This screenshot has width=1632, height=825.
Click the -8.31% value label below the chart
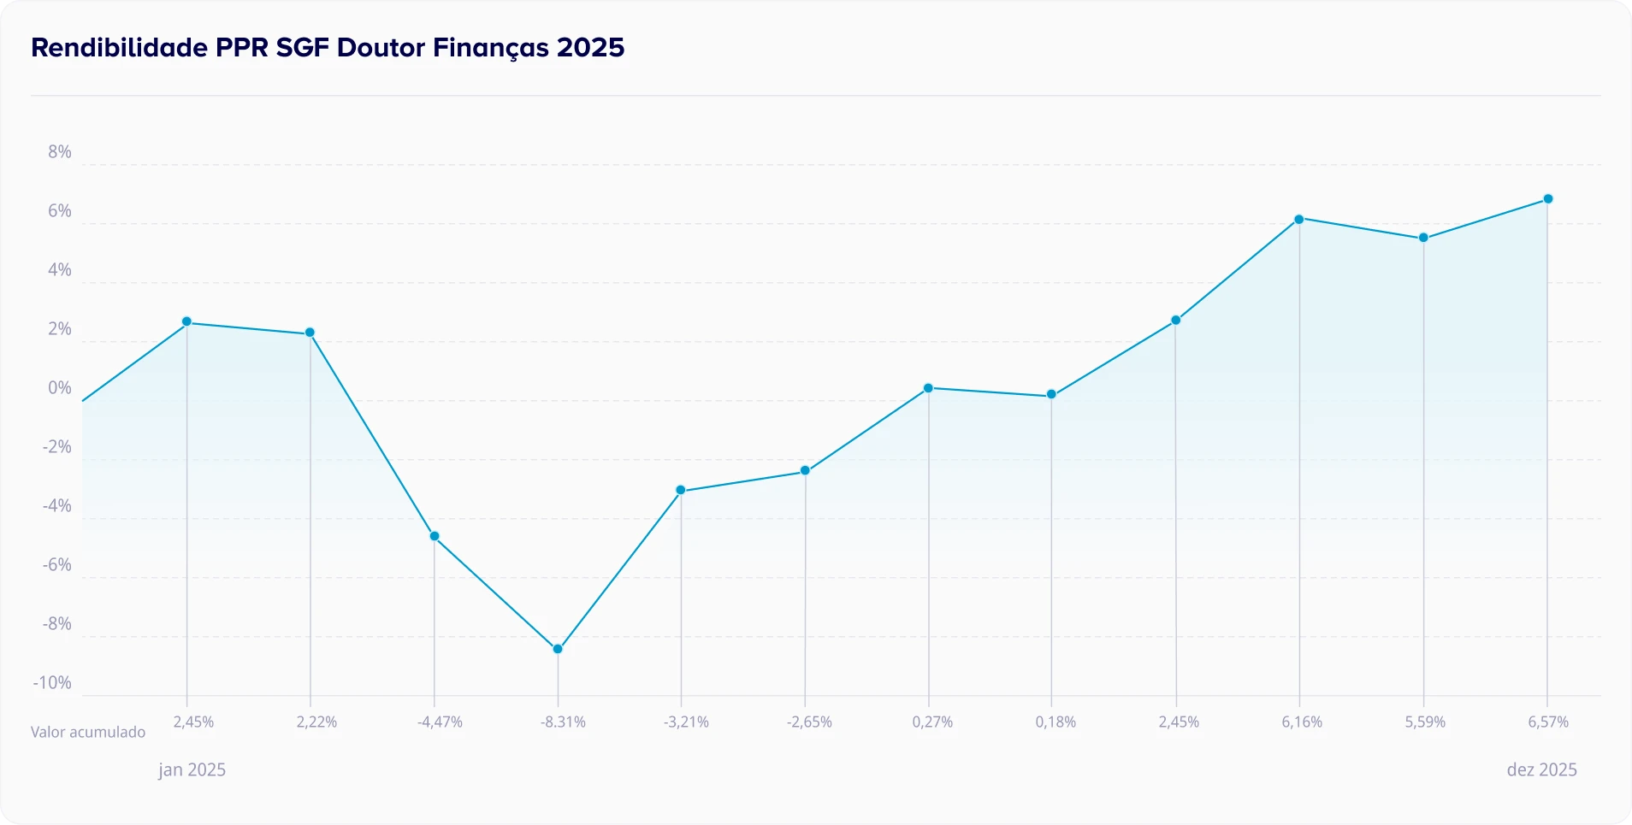coord(563,722)
